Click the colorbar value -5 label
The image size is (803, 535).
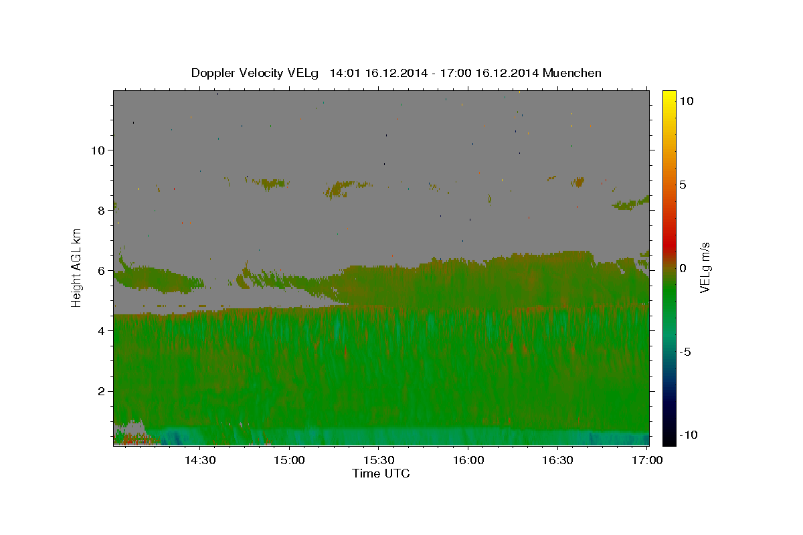685,352
